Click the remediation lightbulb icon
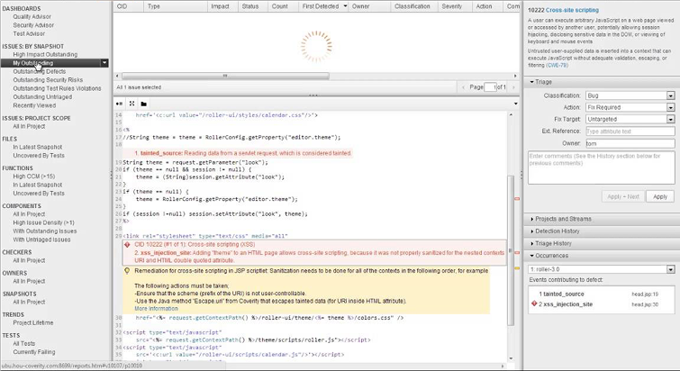Viewport: 680px width, 371px height. pyautogui.click(x=128, y=270)
